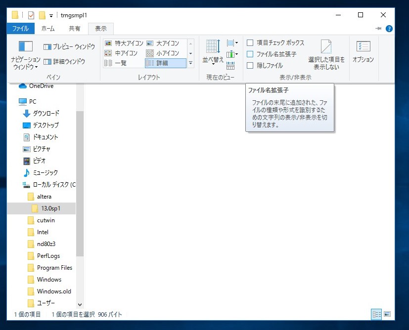Size all columns to fit
Image resolution: width=409 pixels, height=330 pixels.
tap(230, 66)
